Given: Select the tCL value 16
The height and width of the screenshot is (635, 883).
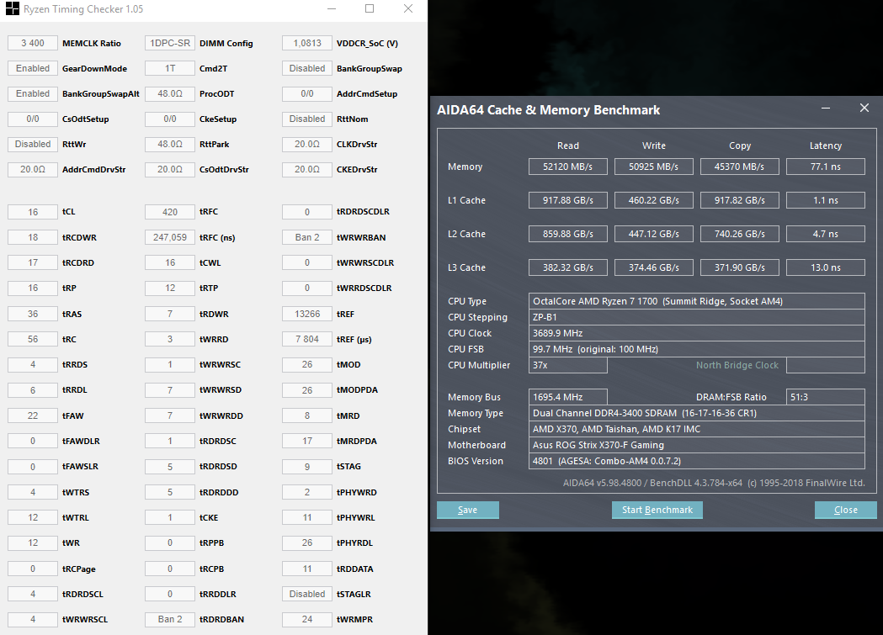Looking at the screenshot, I should click(x=33, y=212).
